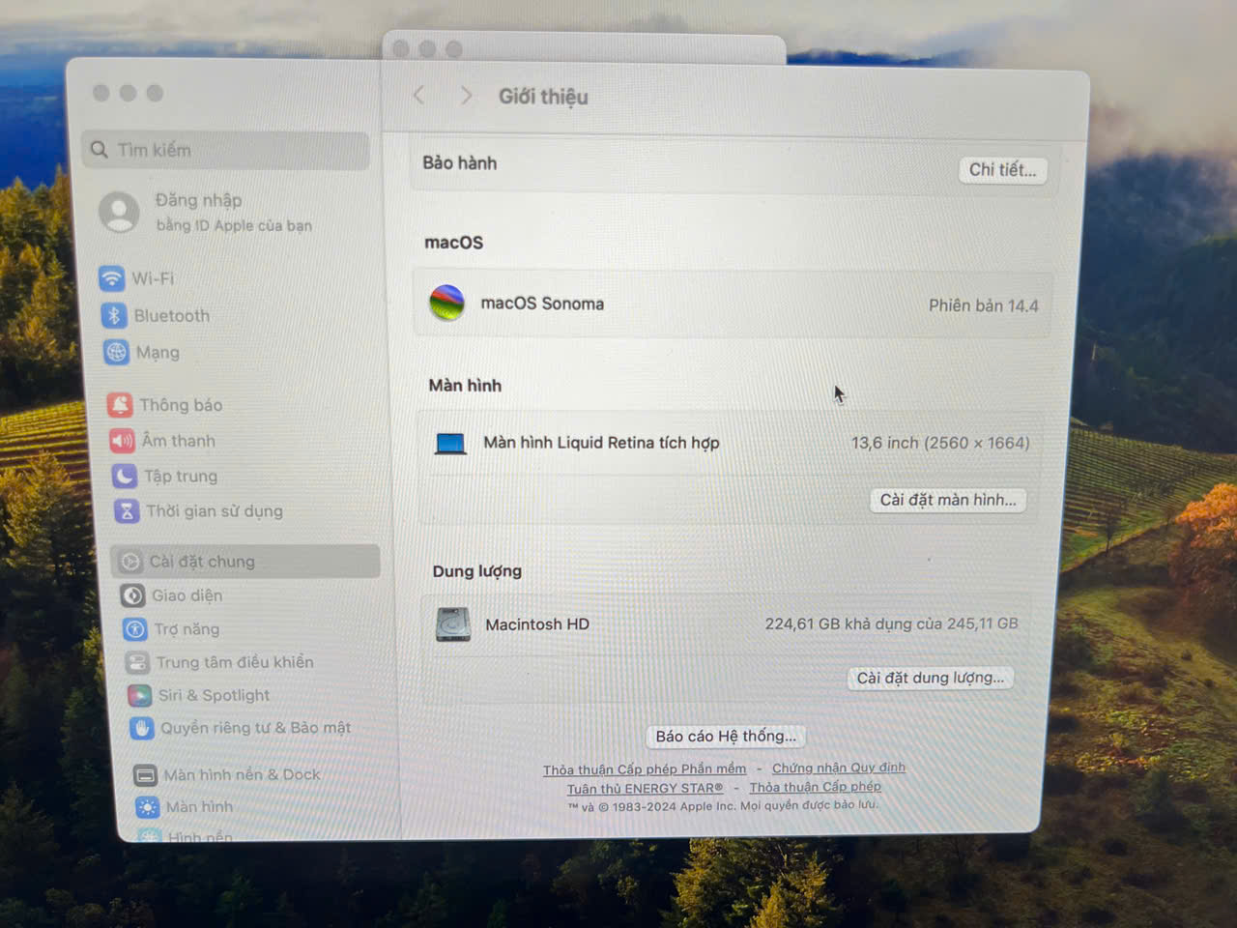Click the Macintosh HD drive icon
Screen dimensions: 1237x928
[x=452, y=624]
